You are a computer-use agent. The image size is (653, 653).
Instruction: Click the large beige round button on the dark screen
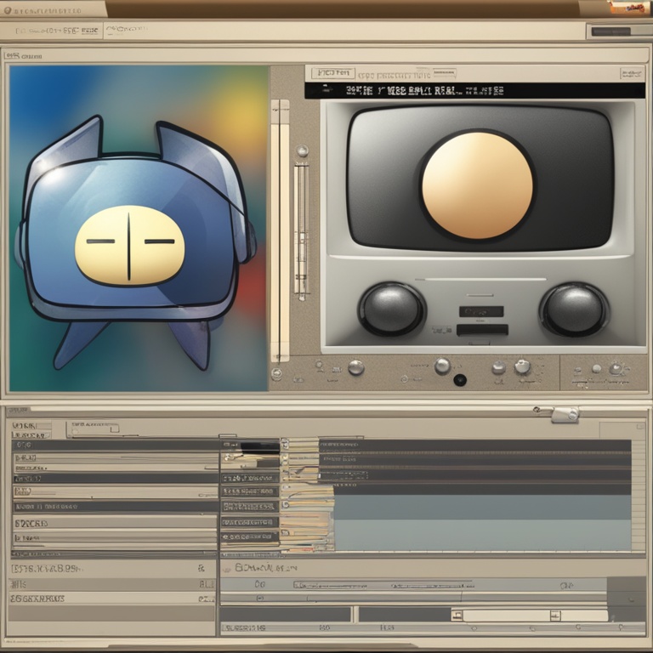(x=477, y=185)
